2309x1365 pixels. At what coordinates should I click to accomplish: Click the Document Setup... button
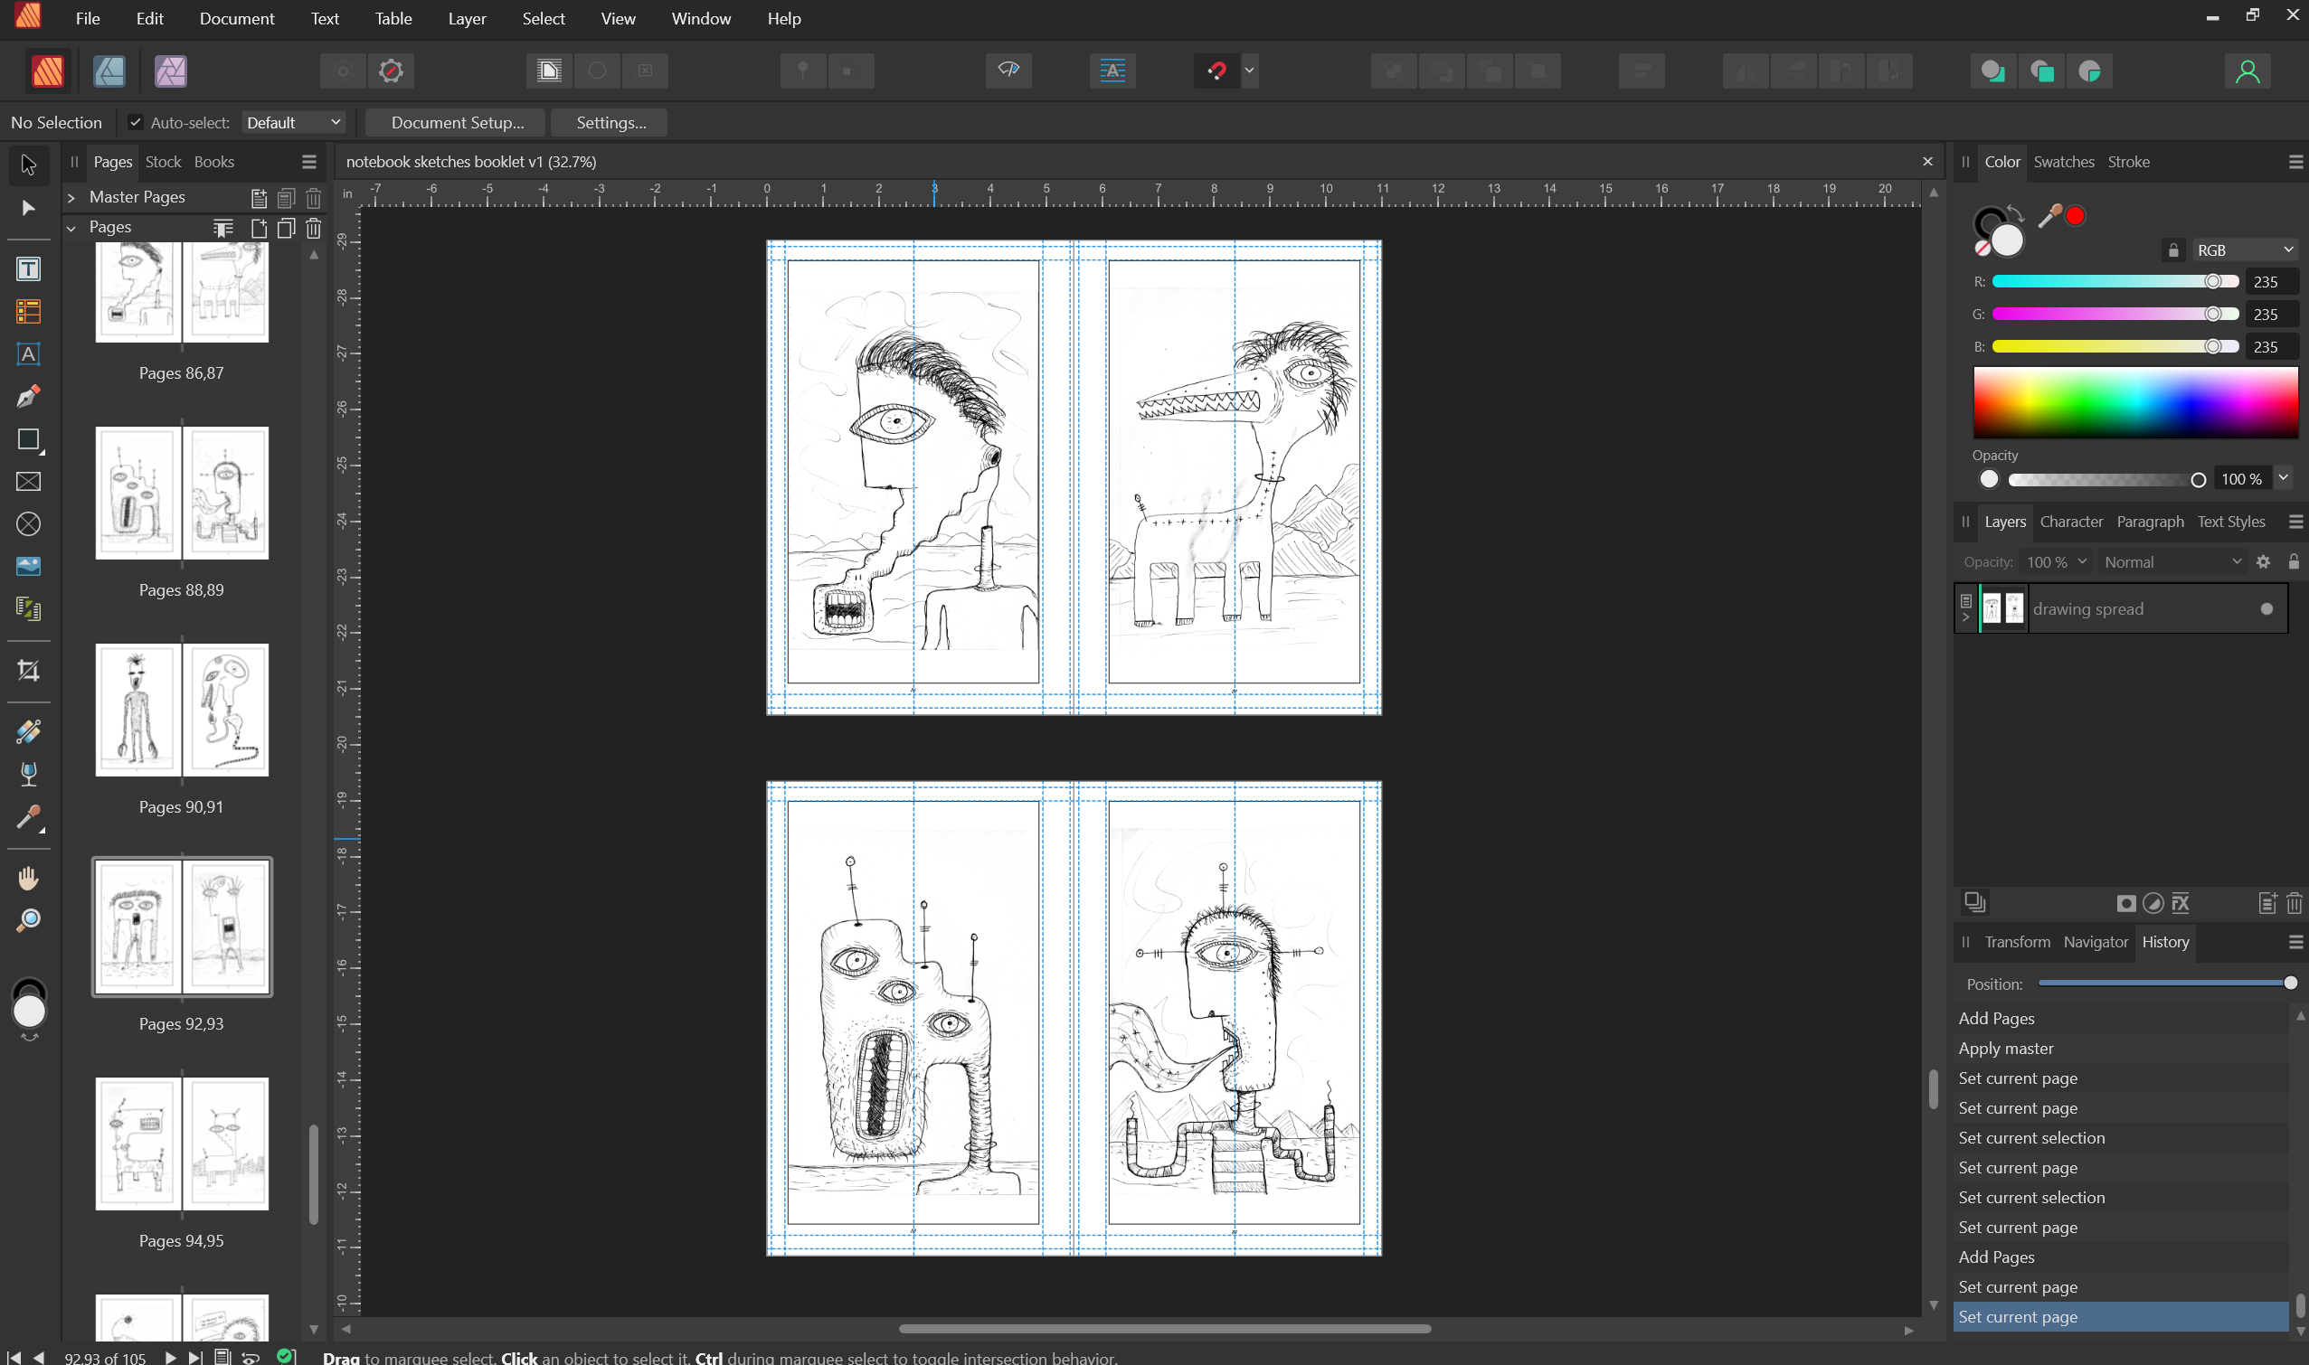pyautogui.click(x=457, y=122)
